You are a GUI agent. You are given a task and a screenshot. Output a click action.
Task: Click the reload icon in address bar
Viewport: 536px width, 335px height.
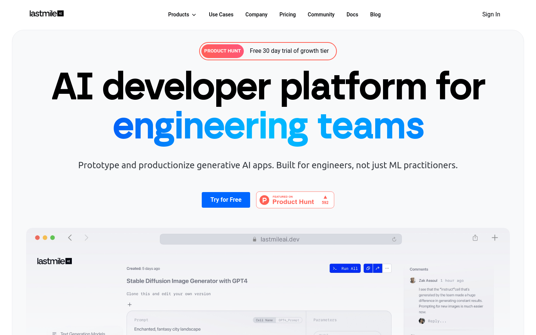point(394,239)
